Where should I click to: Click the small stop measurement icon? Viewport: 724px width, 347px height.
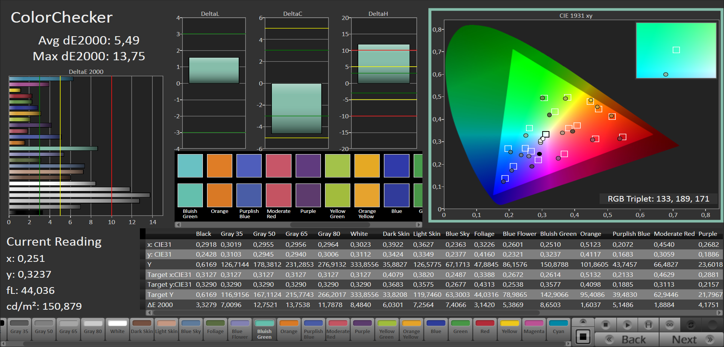point(606,325)
